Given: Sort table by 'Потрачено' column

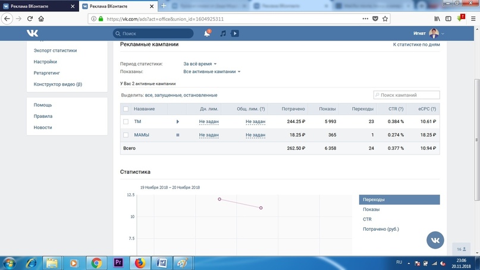Looking at the screenshot, I should pyautogui.click(x=293, y=109).
